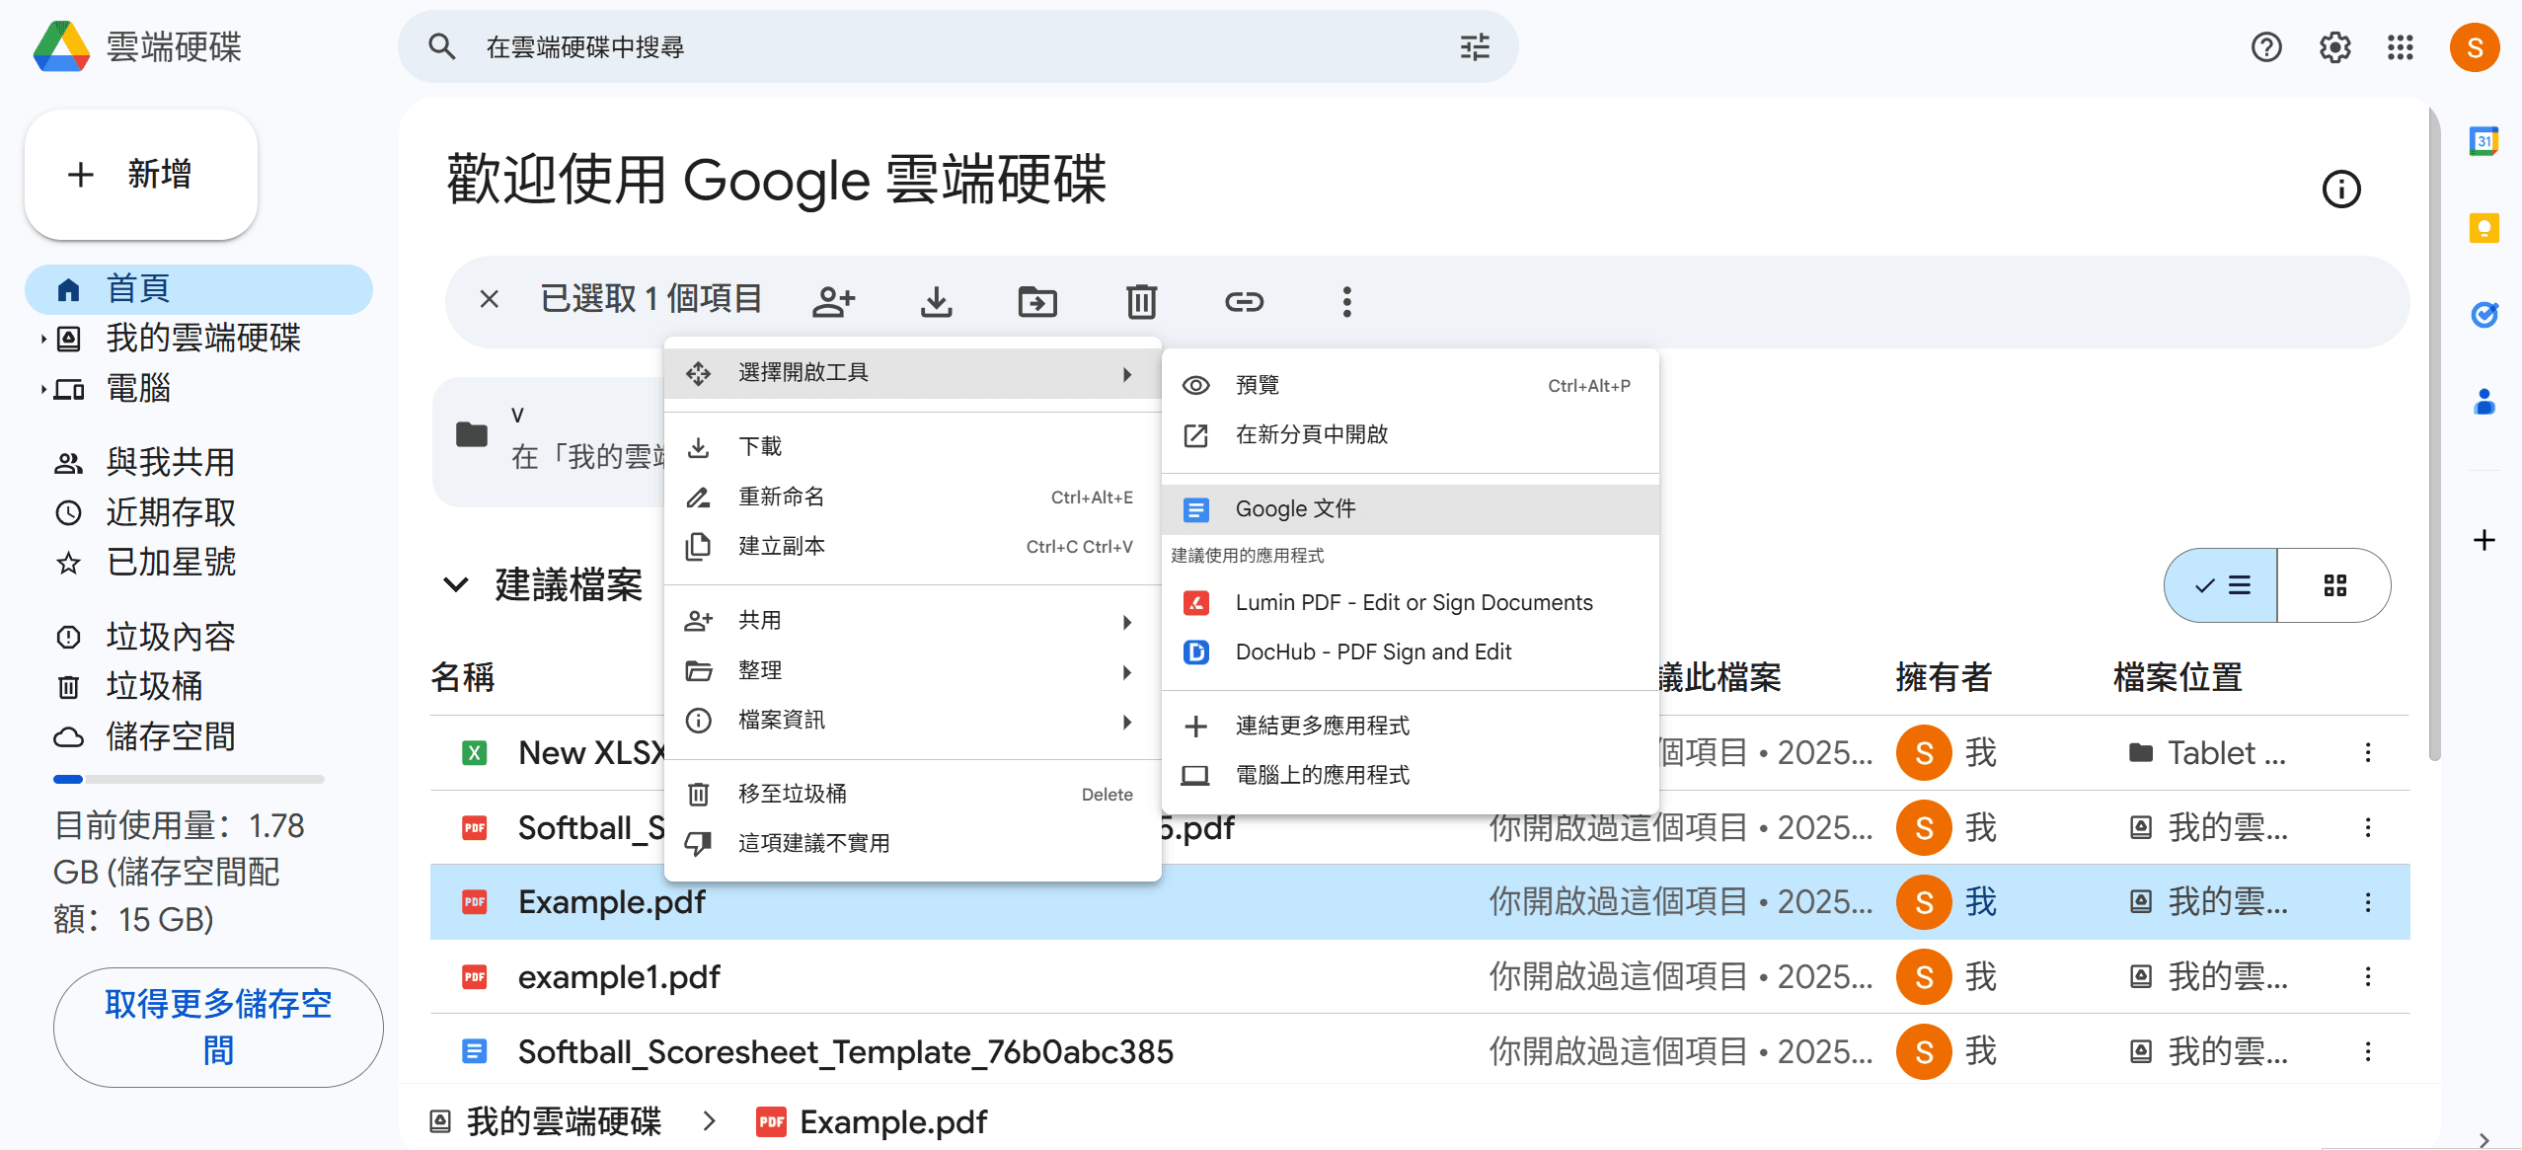The image size is (2522, 1150).
Task: Open file with Google Docs
Action: click(1411, 509)
